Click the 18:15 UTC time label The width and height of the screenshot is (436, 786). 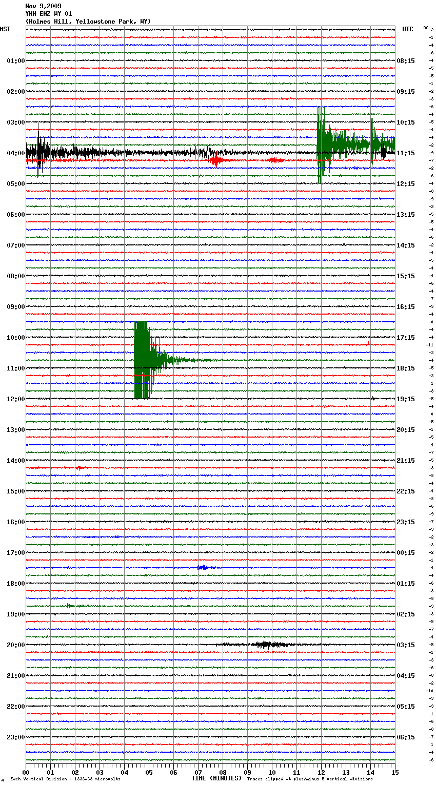(x=406, y=368)
